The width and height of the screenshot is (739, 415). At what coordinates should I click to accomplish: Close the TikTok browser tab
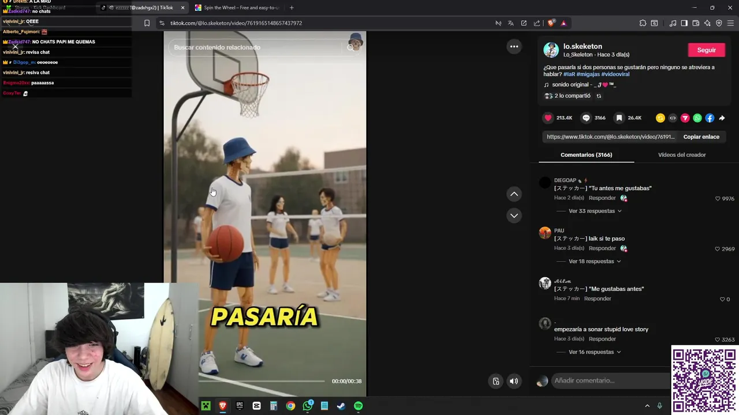(x=183, y=7)
